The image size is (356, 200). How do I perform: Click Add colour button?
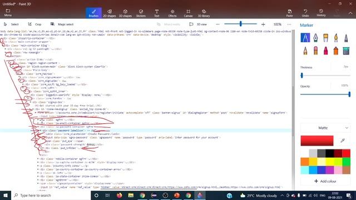(x=325, y=181)
